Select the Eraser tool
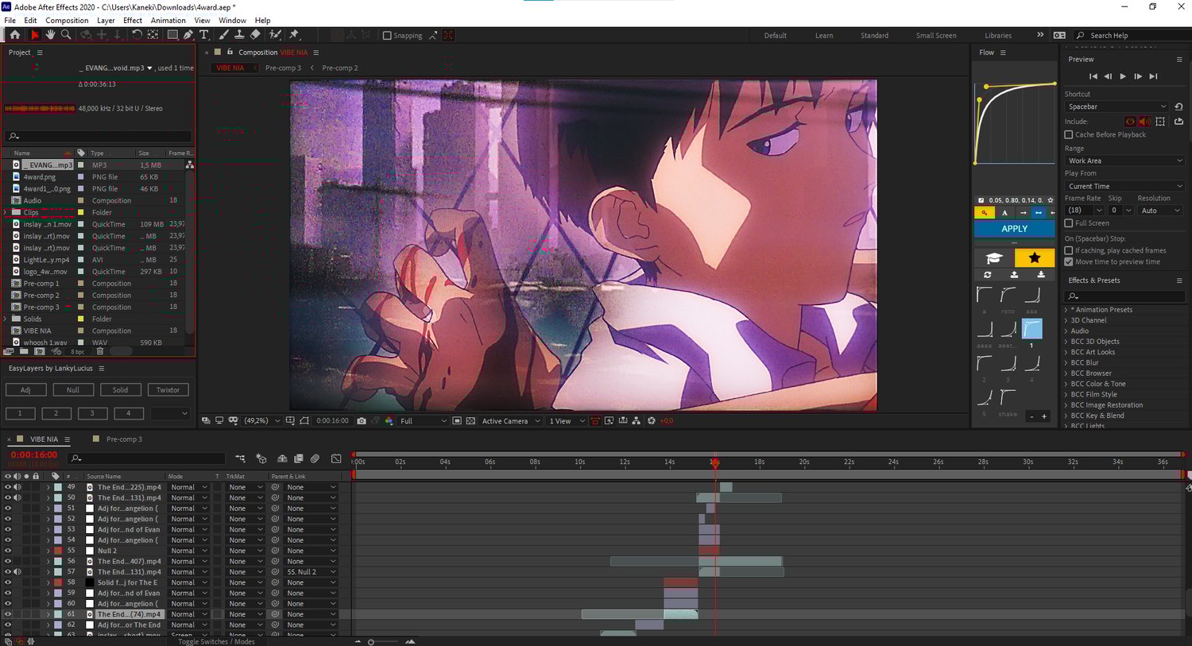 [x=255, y=35]
